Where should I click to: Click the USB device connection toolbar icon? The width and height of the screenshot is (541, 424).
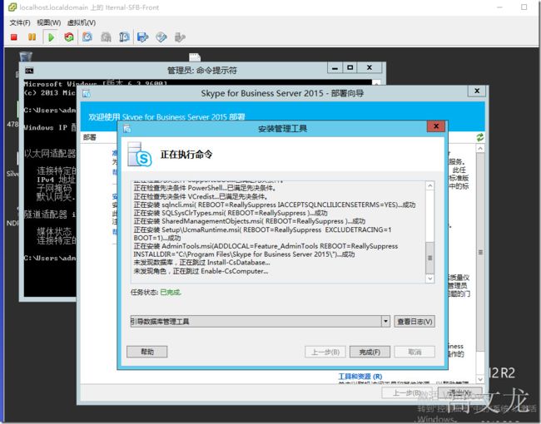pos(180,37)
